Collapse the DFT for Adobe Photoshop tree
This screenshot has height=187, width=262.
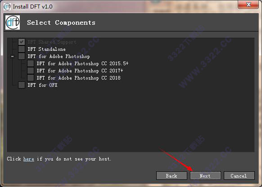coord(12,56)
